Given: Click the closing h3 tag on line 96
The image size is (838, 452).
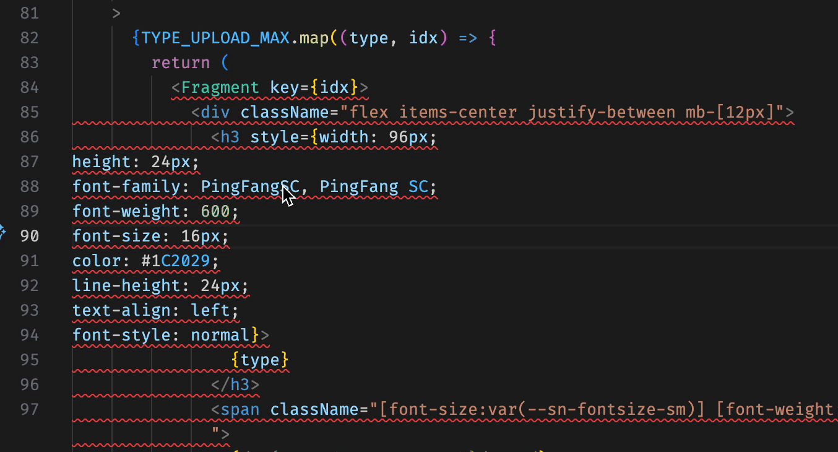Looking at the screenshot, I should [x=235, y=385].
